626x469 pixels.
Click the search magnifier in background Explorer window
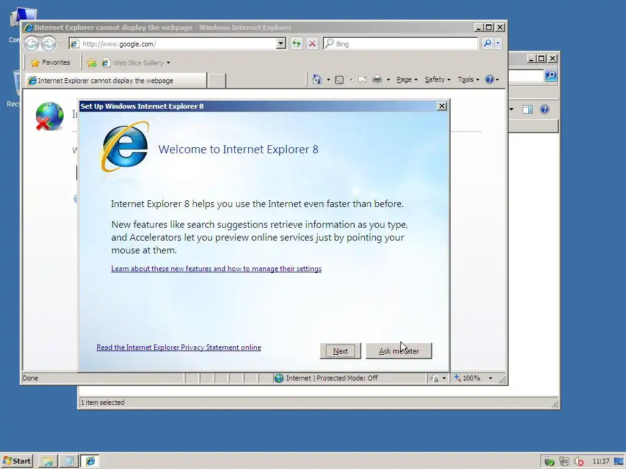[551, 75]
